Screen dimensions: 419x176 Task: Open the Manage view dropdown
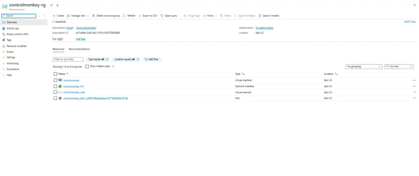[x=78, y=16]
